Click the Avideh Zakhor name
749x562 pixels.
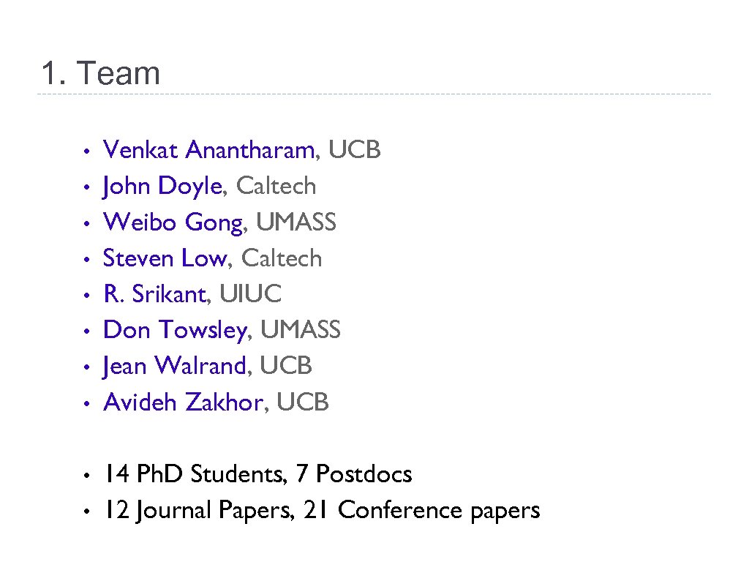(x=182, y=402)
